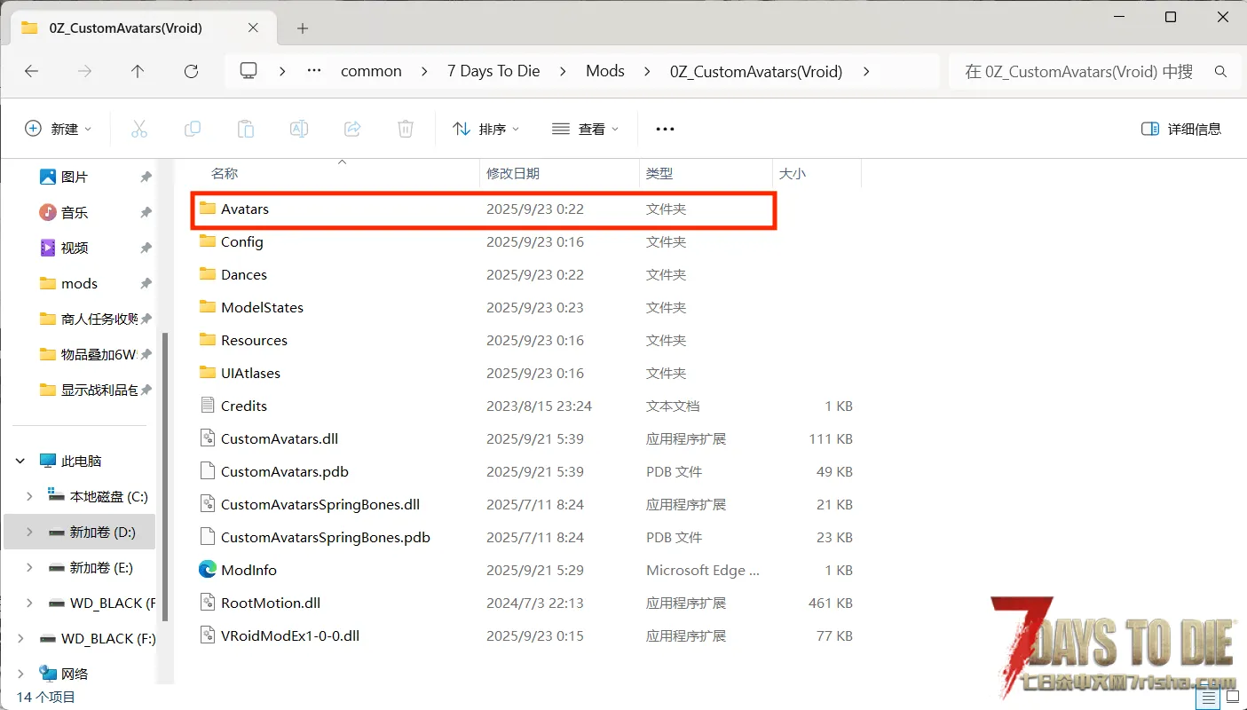Viewport: 1247px width, 710px height.
Task: Click the Mods breadcrumb segment
Action: (605, 71)
